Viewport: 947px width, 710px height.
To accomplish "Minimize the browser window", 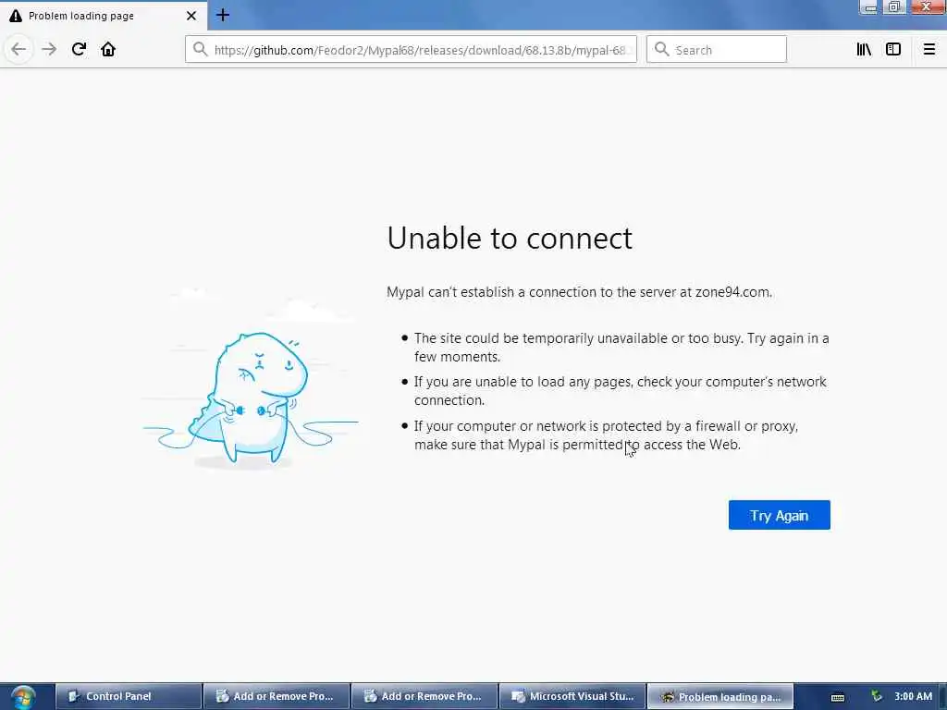I will [x=869, y=7].
